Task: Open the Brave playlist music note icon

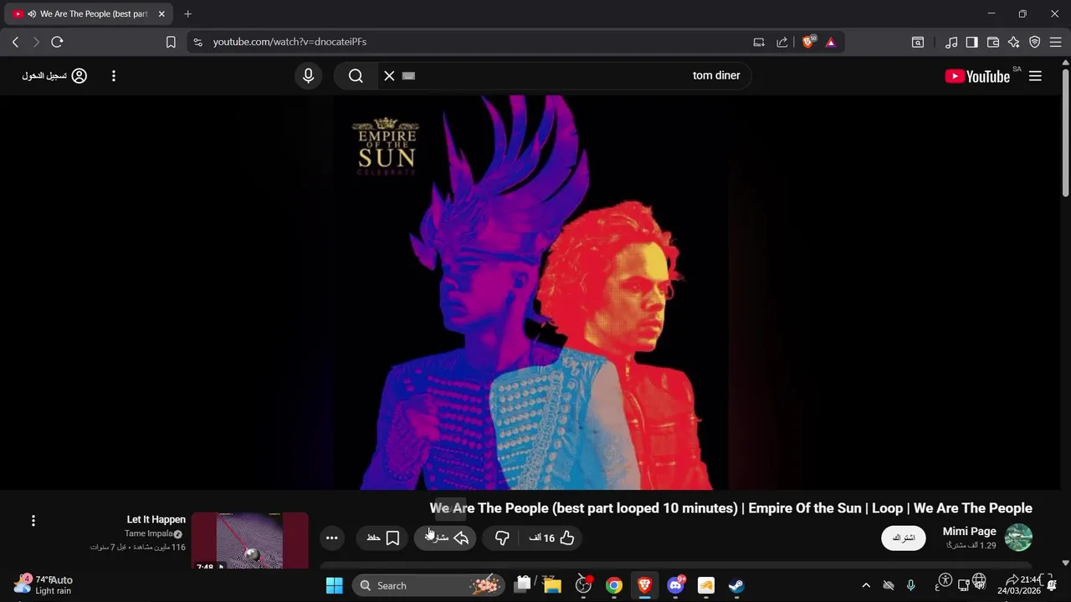Action: click(x=951, y=42)
